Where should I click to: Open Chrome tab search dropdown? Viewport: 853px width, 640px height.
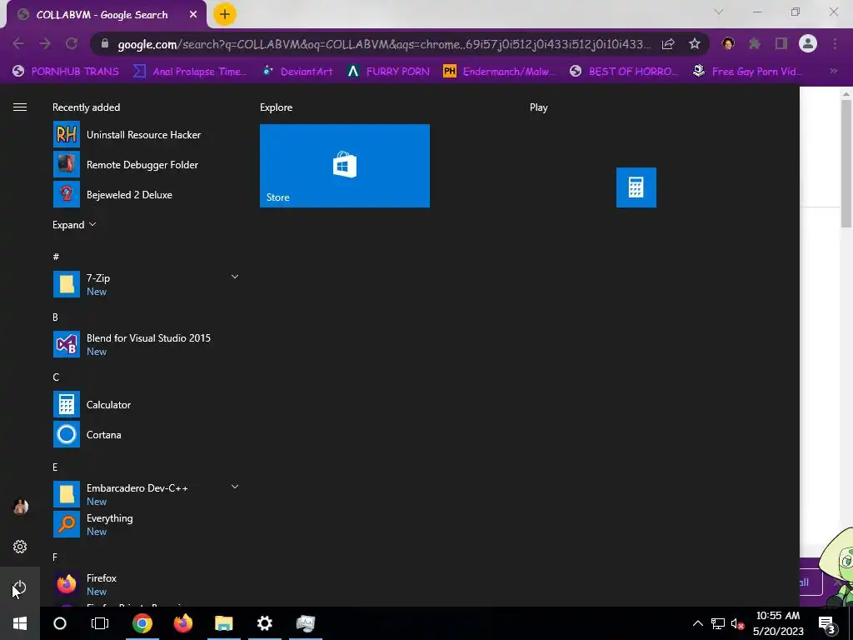719,12
